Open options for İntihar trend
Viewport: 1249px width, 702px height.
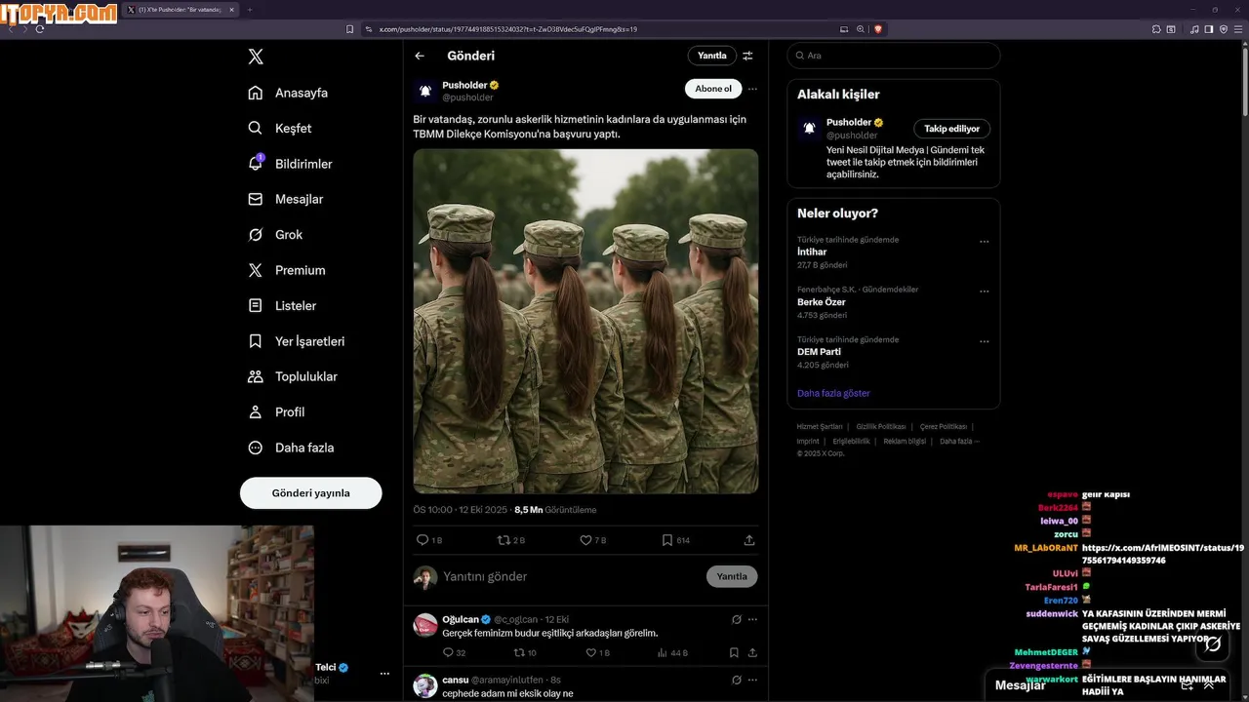(984, 241)
